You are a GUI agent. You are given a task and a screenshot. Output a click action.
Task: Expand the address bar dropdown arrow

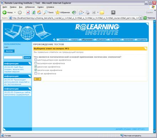[x=141, y=18]
